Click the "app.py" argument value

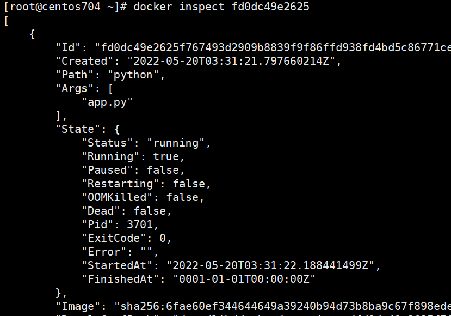(x=107, y=102)
